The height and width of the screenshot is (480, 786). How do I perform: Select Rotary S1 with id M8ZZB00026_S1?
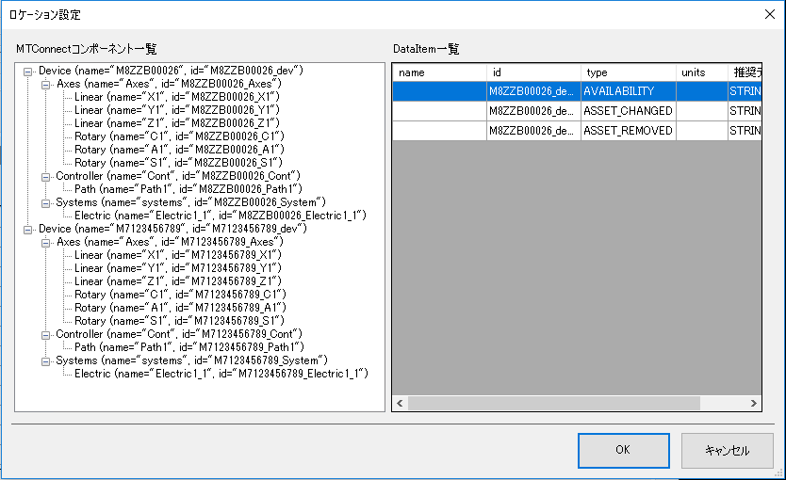coord(178,163)
